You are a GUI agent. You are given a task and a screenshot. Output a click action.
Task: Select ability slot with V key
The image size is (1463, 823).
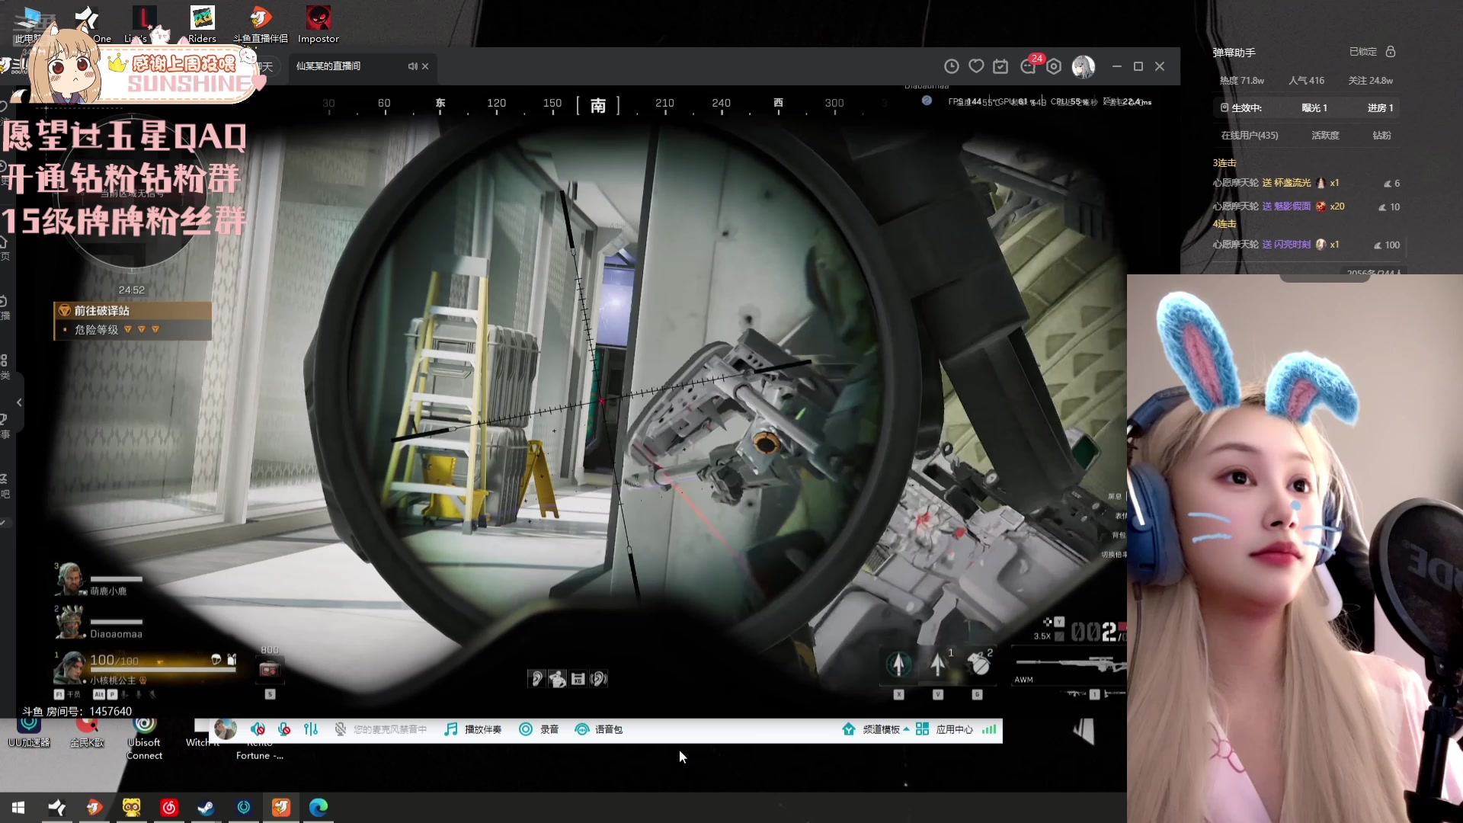click(938, 665)
